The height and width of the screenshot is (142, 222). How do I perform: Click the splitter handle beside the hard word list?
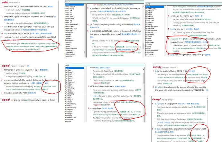click(85, 93)
